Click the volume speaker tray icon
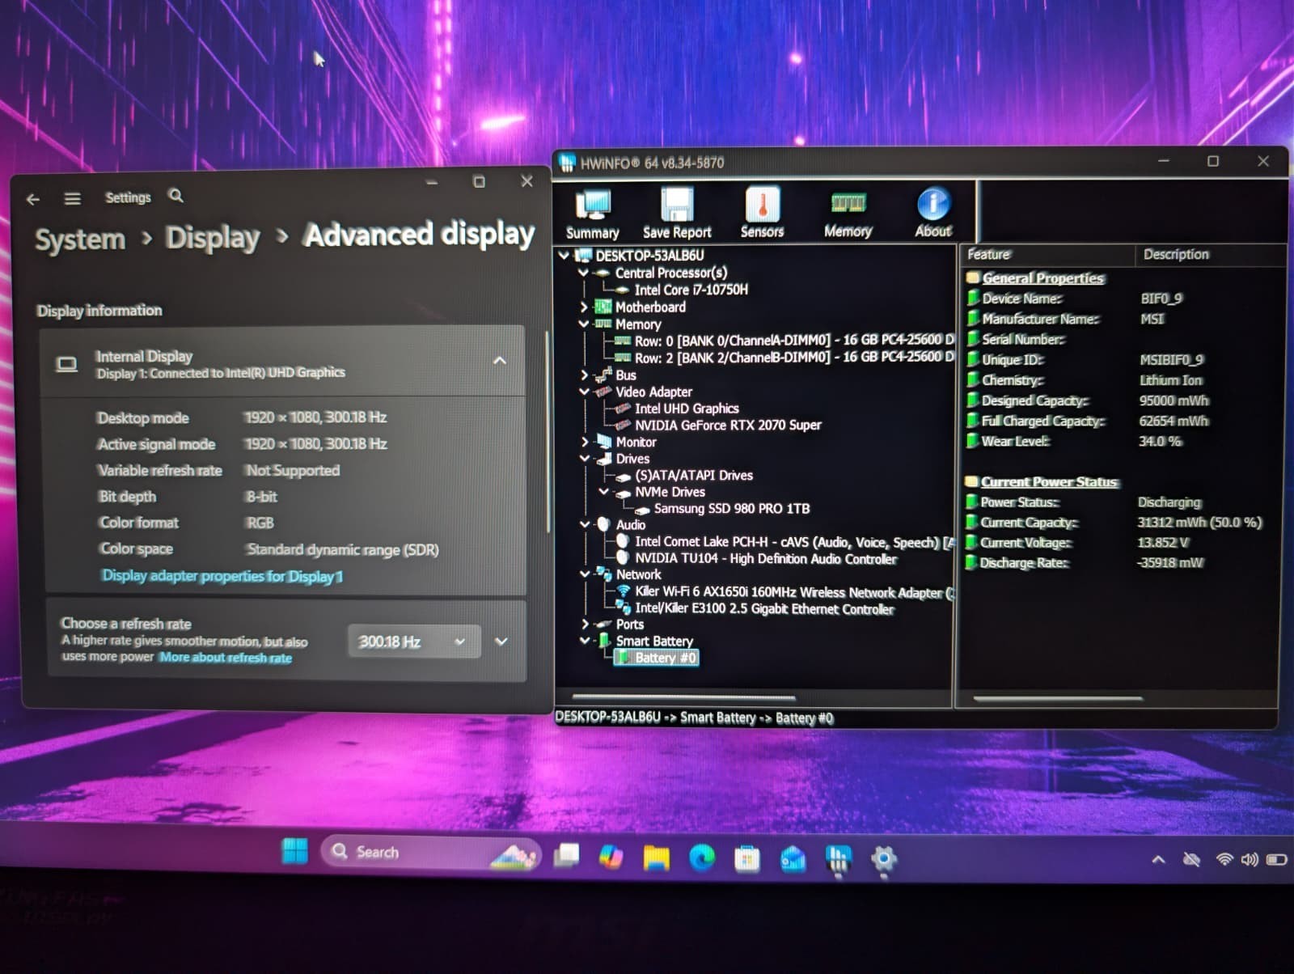Image resolution: width=1294 pixels, height=974 pixels. pyautogui.click(x=1250, y=859)
